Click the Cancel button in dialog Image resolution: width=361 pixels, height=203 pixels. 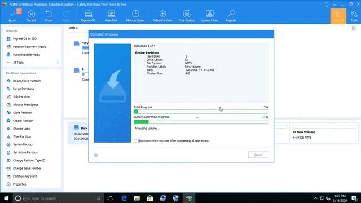258,155
